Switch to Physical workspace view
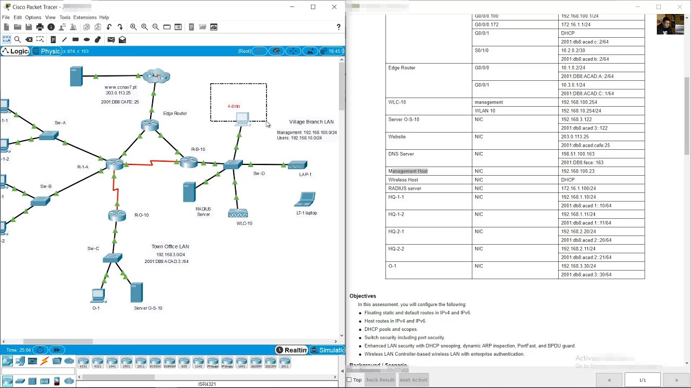The height and width of the screenshot is (388, 691). pos(47,51)
